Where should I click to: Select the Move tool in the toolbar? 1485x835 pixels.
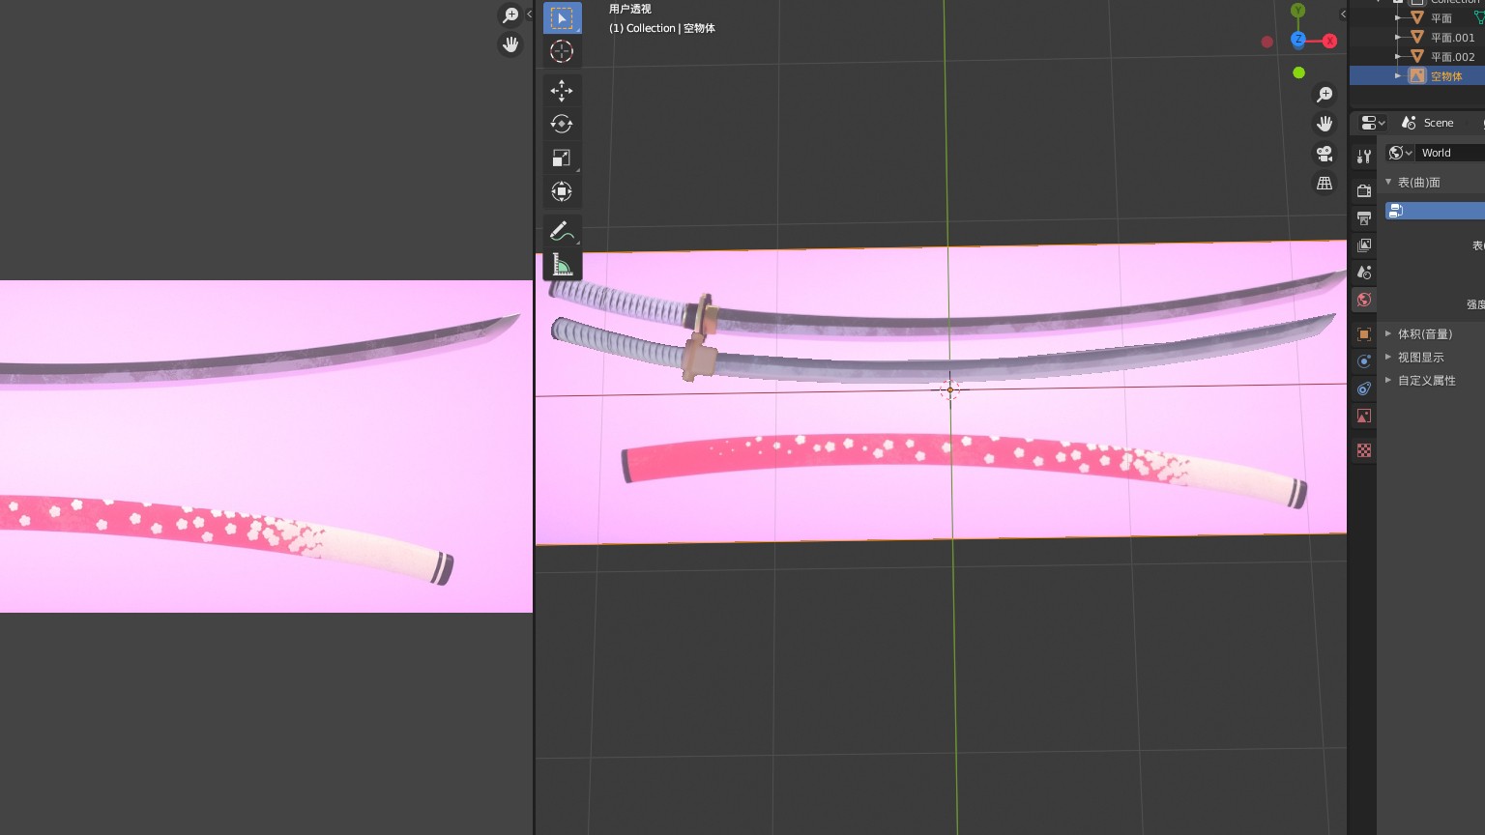point(562,90)
